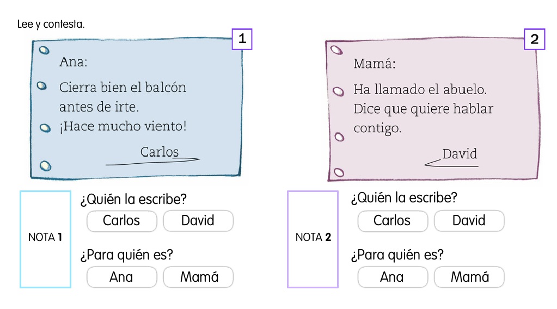Pick Mamá as recipient of Nota 1
The width and height of the screenshot is (557, 309).
click(198, 277)
